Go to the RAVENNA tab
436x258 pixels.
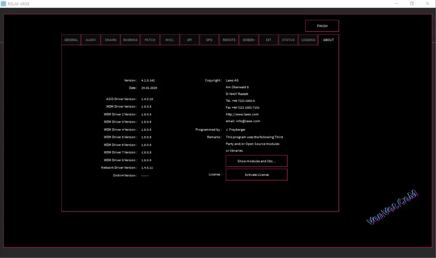point(130,40)
